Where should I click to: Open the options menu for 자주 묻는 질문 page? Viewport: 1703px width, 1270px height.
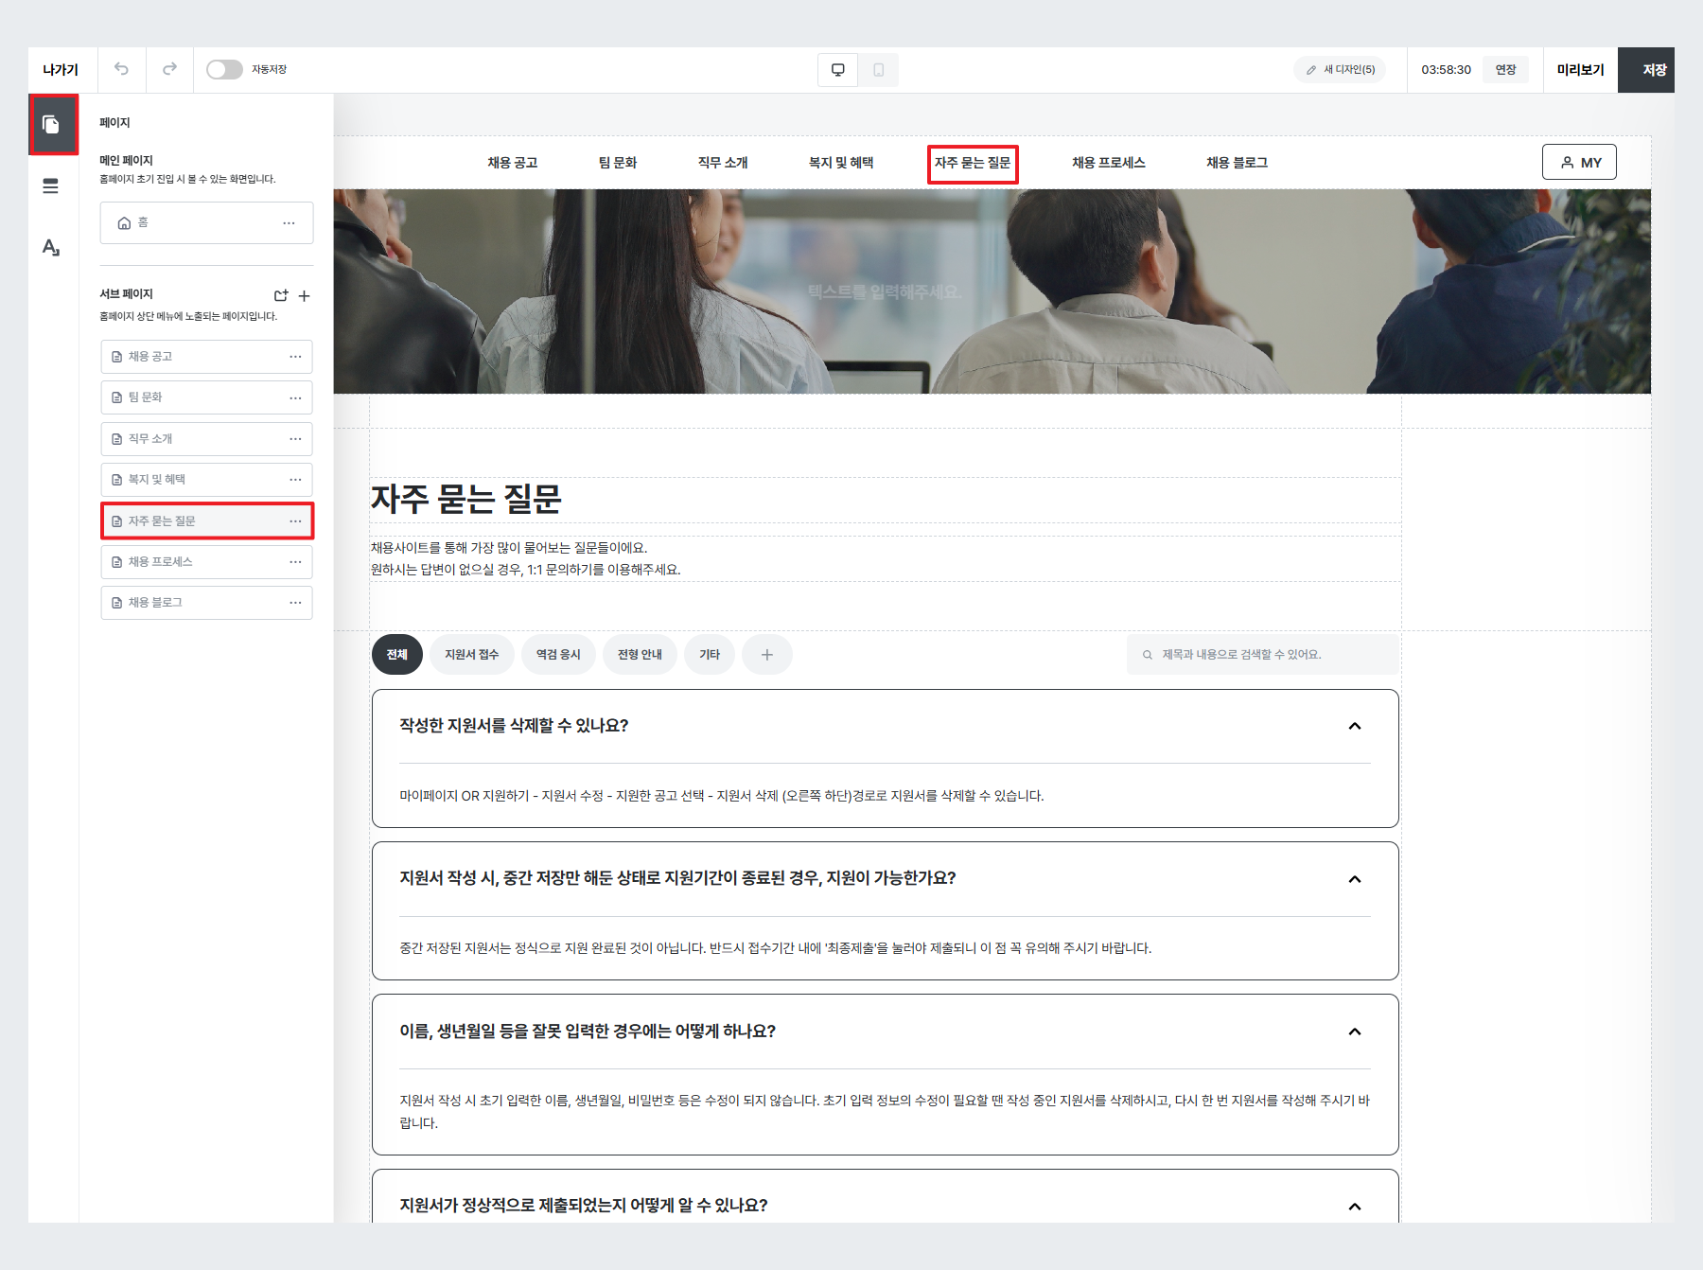(295, 520)
